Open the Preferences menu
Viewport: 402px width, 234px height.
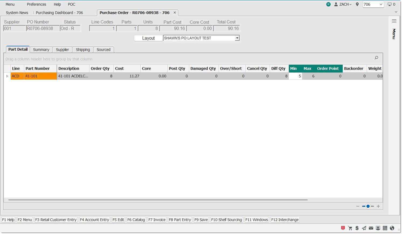point(36,4)
